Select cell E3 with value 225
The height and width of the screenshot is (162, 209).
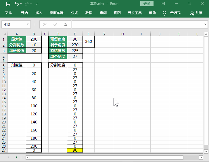(x=75, y=51)
